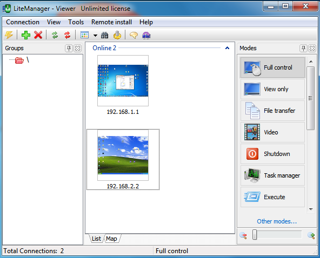Pin the Groups panel
The height and width of the screenshot is (258, 320).
pos(69,48)
